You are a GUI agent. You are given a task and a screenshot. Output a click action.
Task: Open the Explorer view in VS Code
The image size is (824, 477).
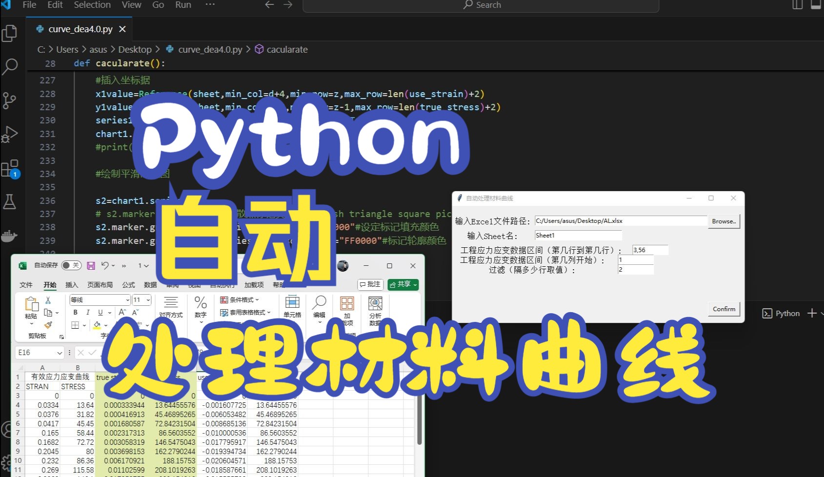coord(10,33)
